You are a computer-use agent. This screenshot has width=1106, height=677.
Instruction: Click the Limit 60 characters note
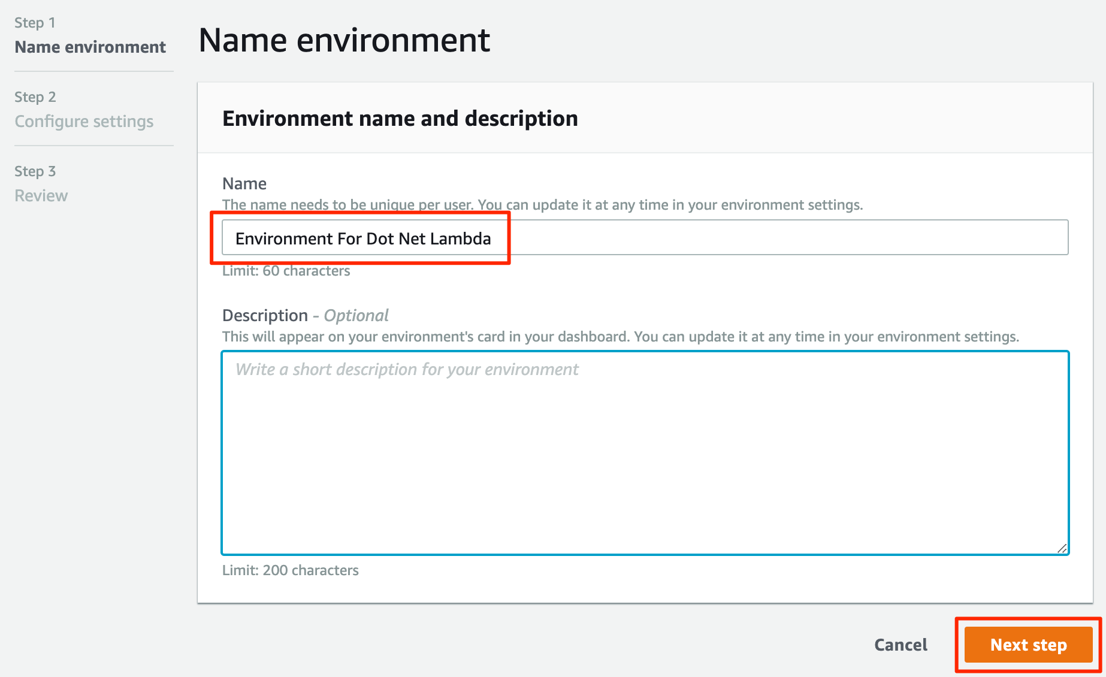coord(286,270)
